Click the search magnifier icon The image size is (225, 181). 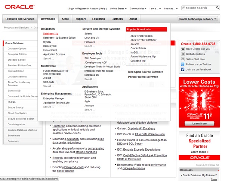218,7
